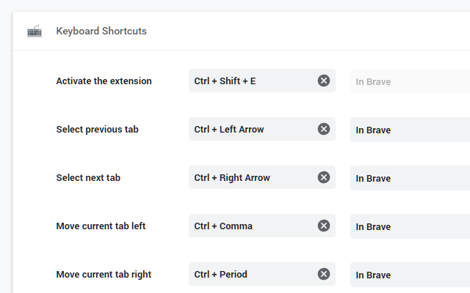The image size is (470, 293).
Task: Edit the Activate the extension shortcut field
Action: click(x=251, y=81)
